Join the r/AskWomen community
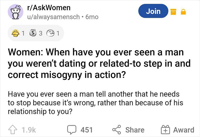 [153, 11]
